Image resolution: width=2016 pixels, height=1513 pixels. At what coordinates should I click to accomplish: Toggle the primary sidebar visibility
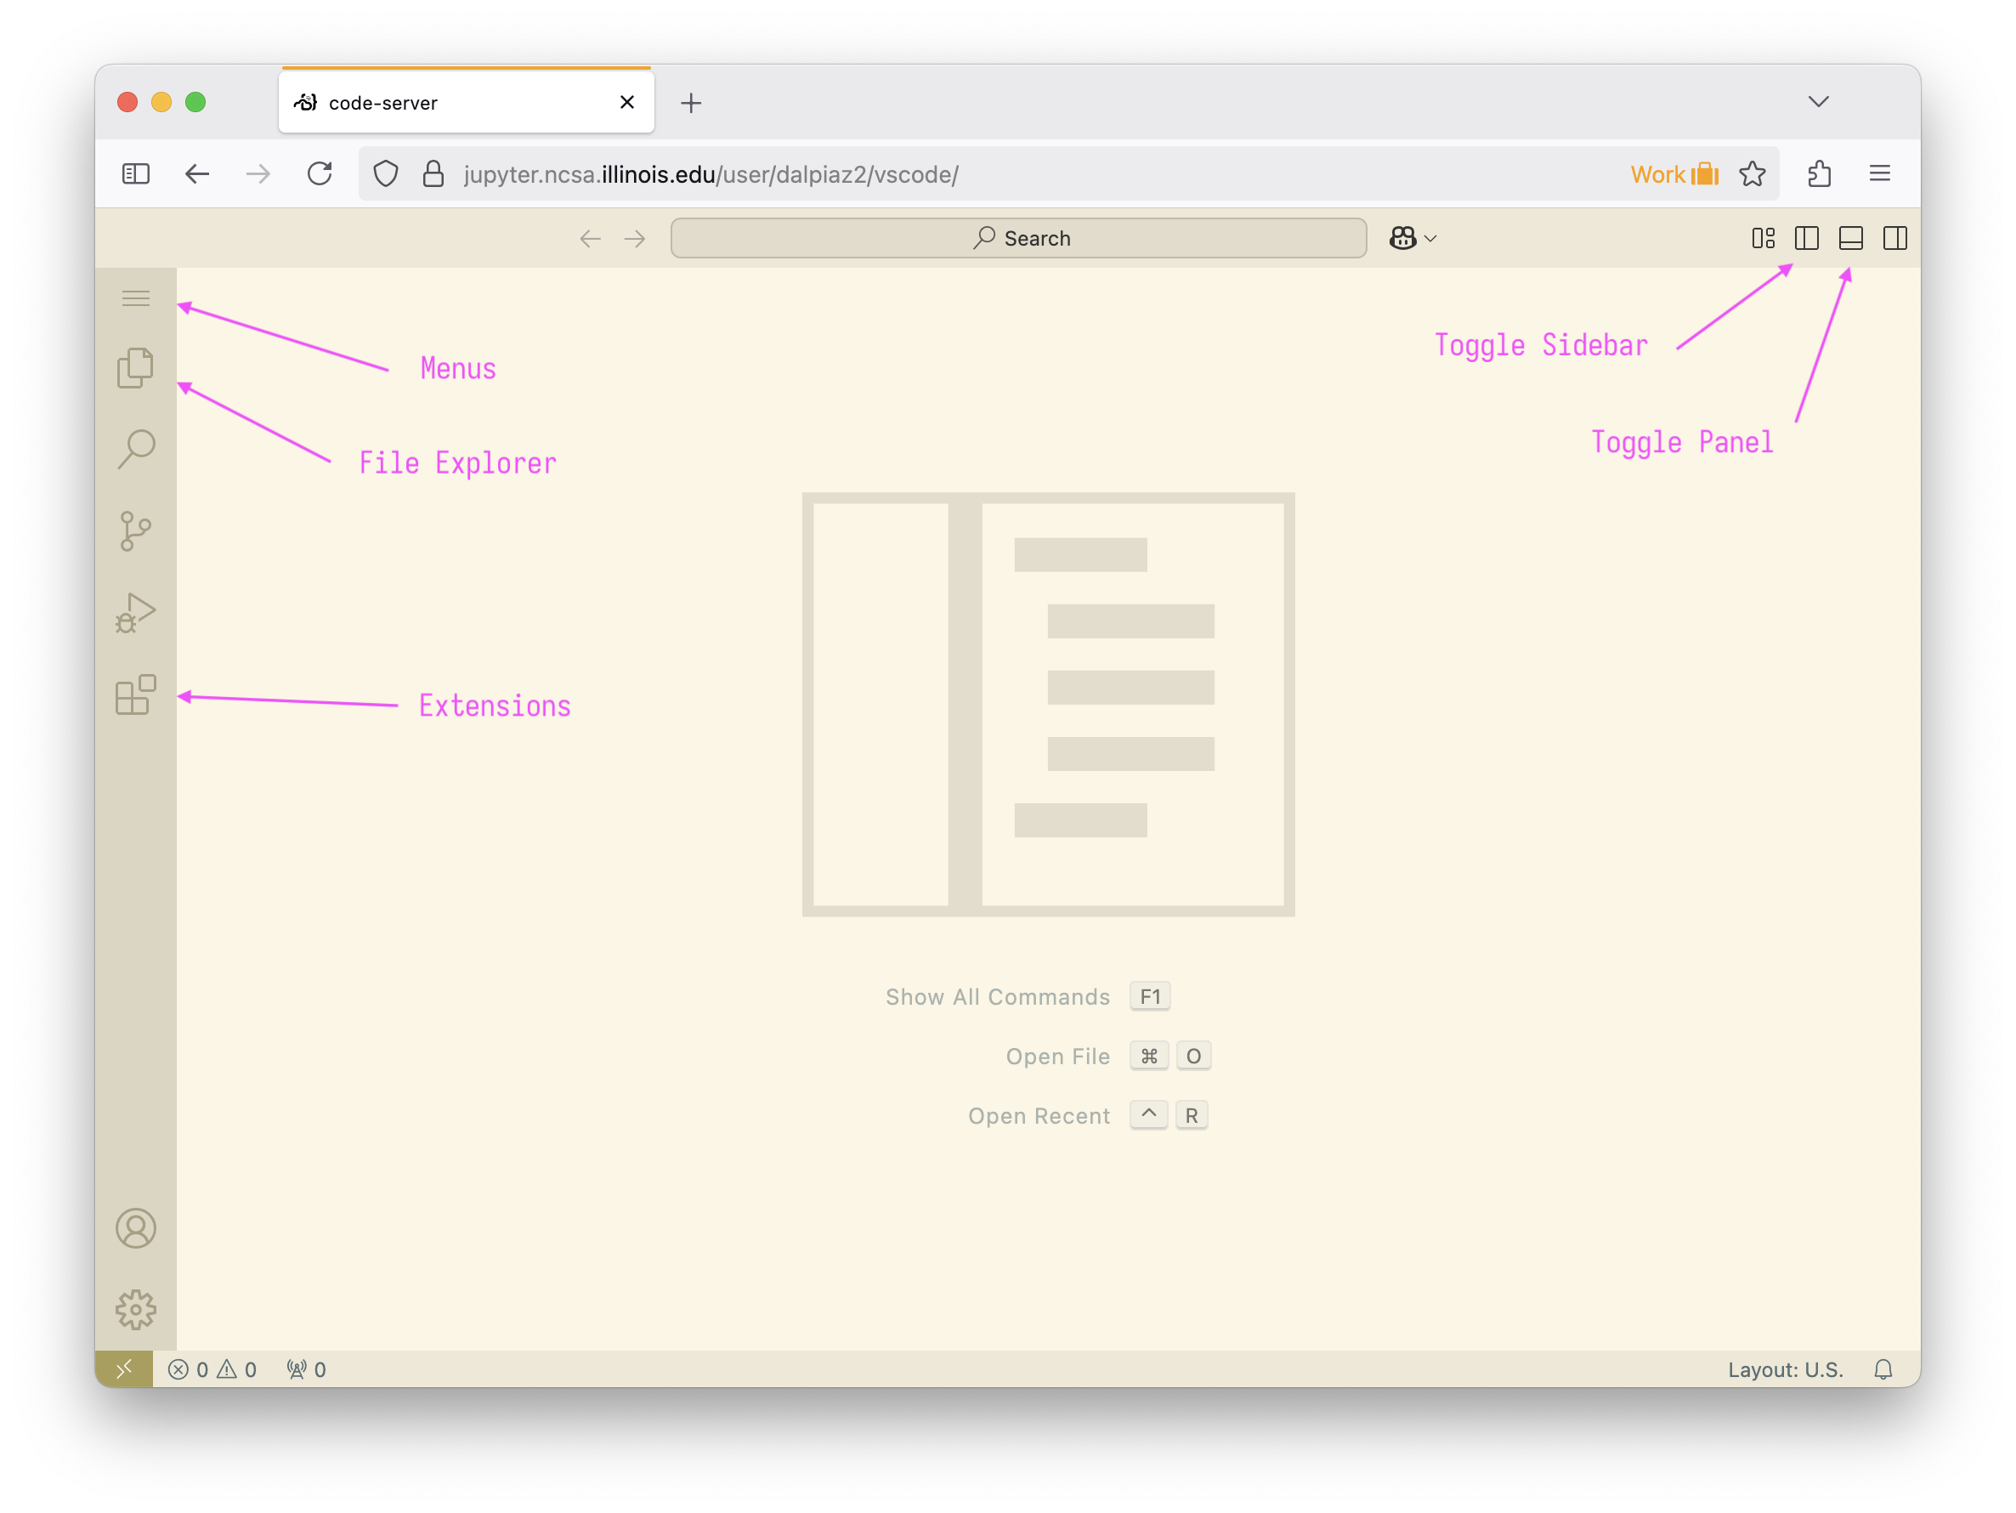[x=1806, y=238]
